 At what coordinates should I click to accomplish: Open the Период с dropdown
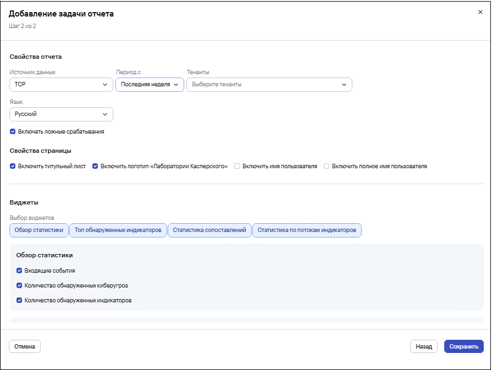click(150, 85)
